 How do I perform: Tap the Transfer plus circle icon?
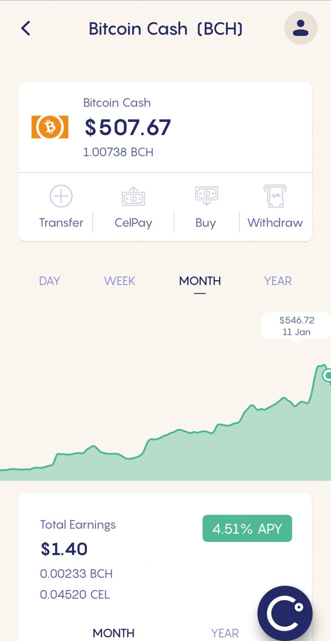pos(61,196)
